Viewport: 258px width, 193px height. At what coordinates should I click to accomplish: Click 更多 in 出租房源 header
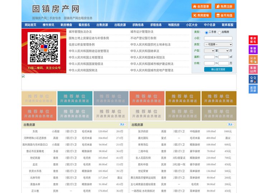pyautogui.click(x=231, y=125)
